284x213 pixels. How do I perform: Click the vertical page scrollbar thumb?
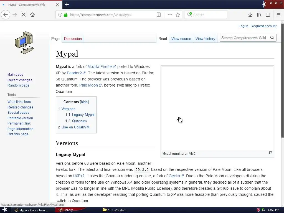(282, 81)
